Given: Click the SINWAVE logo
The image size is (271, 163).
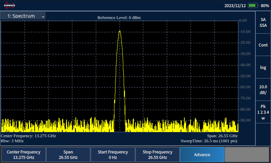Looking at the screenshot, I should click(10, 6).
